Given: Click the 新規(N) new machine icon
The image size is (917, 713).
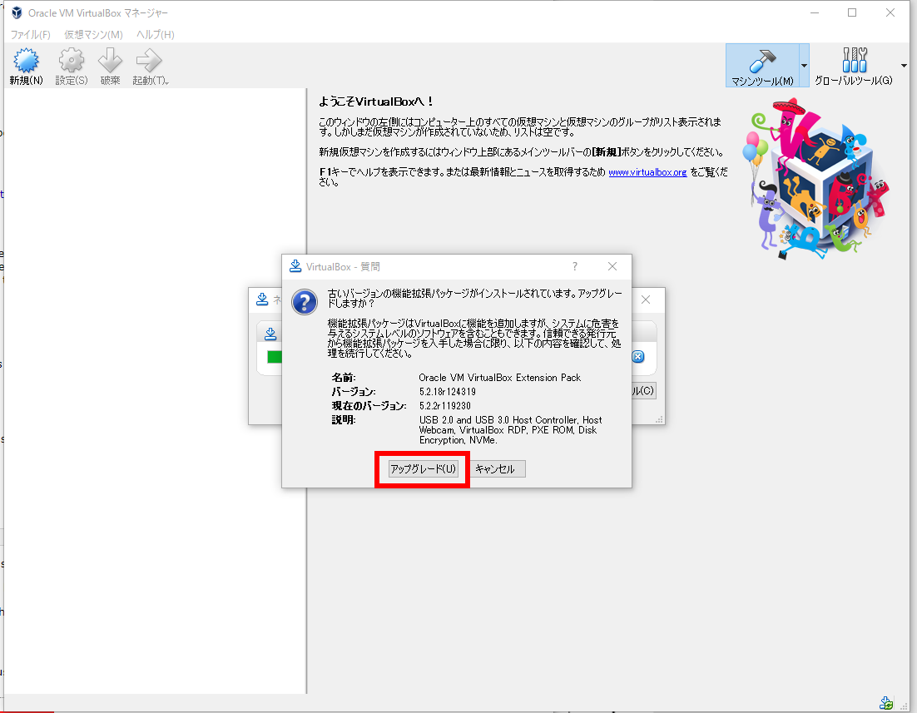Looking at the screenshot, I should click(27, 60).
